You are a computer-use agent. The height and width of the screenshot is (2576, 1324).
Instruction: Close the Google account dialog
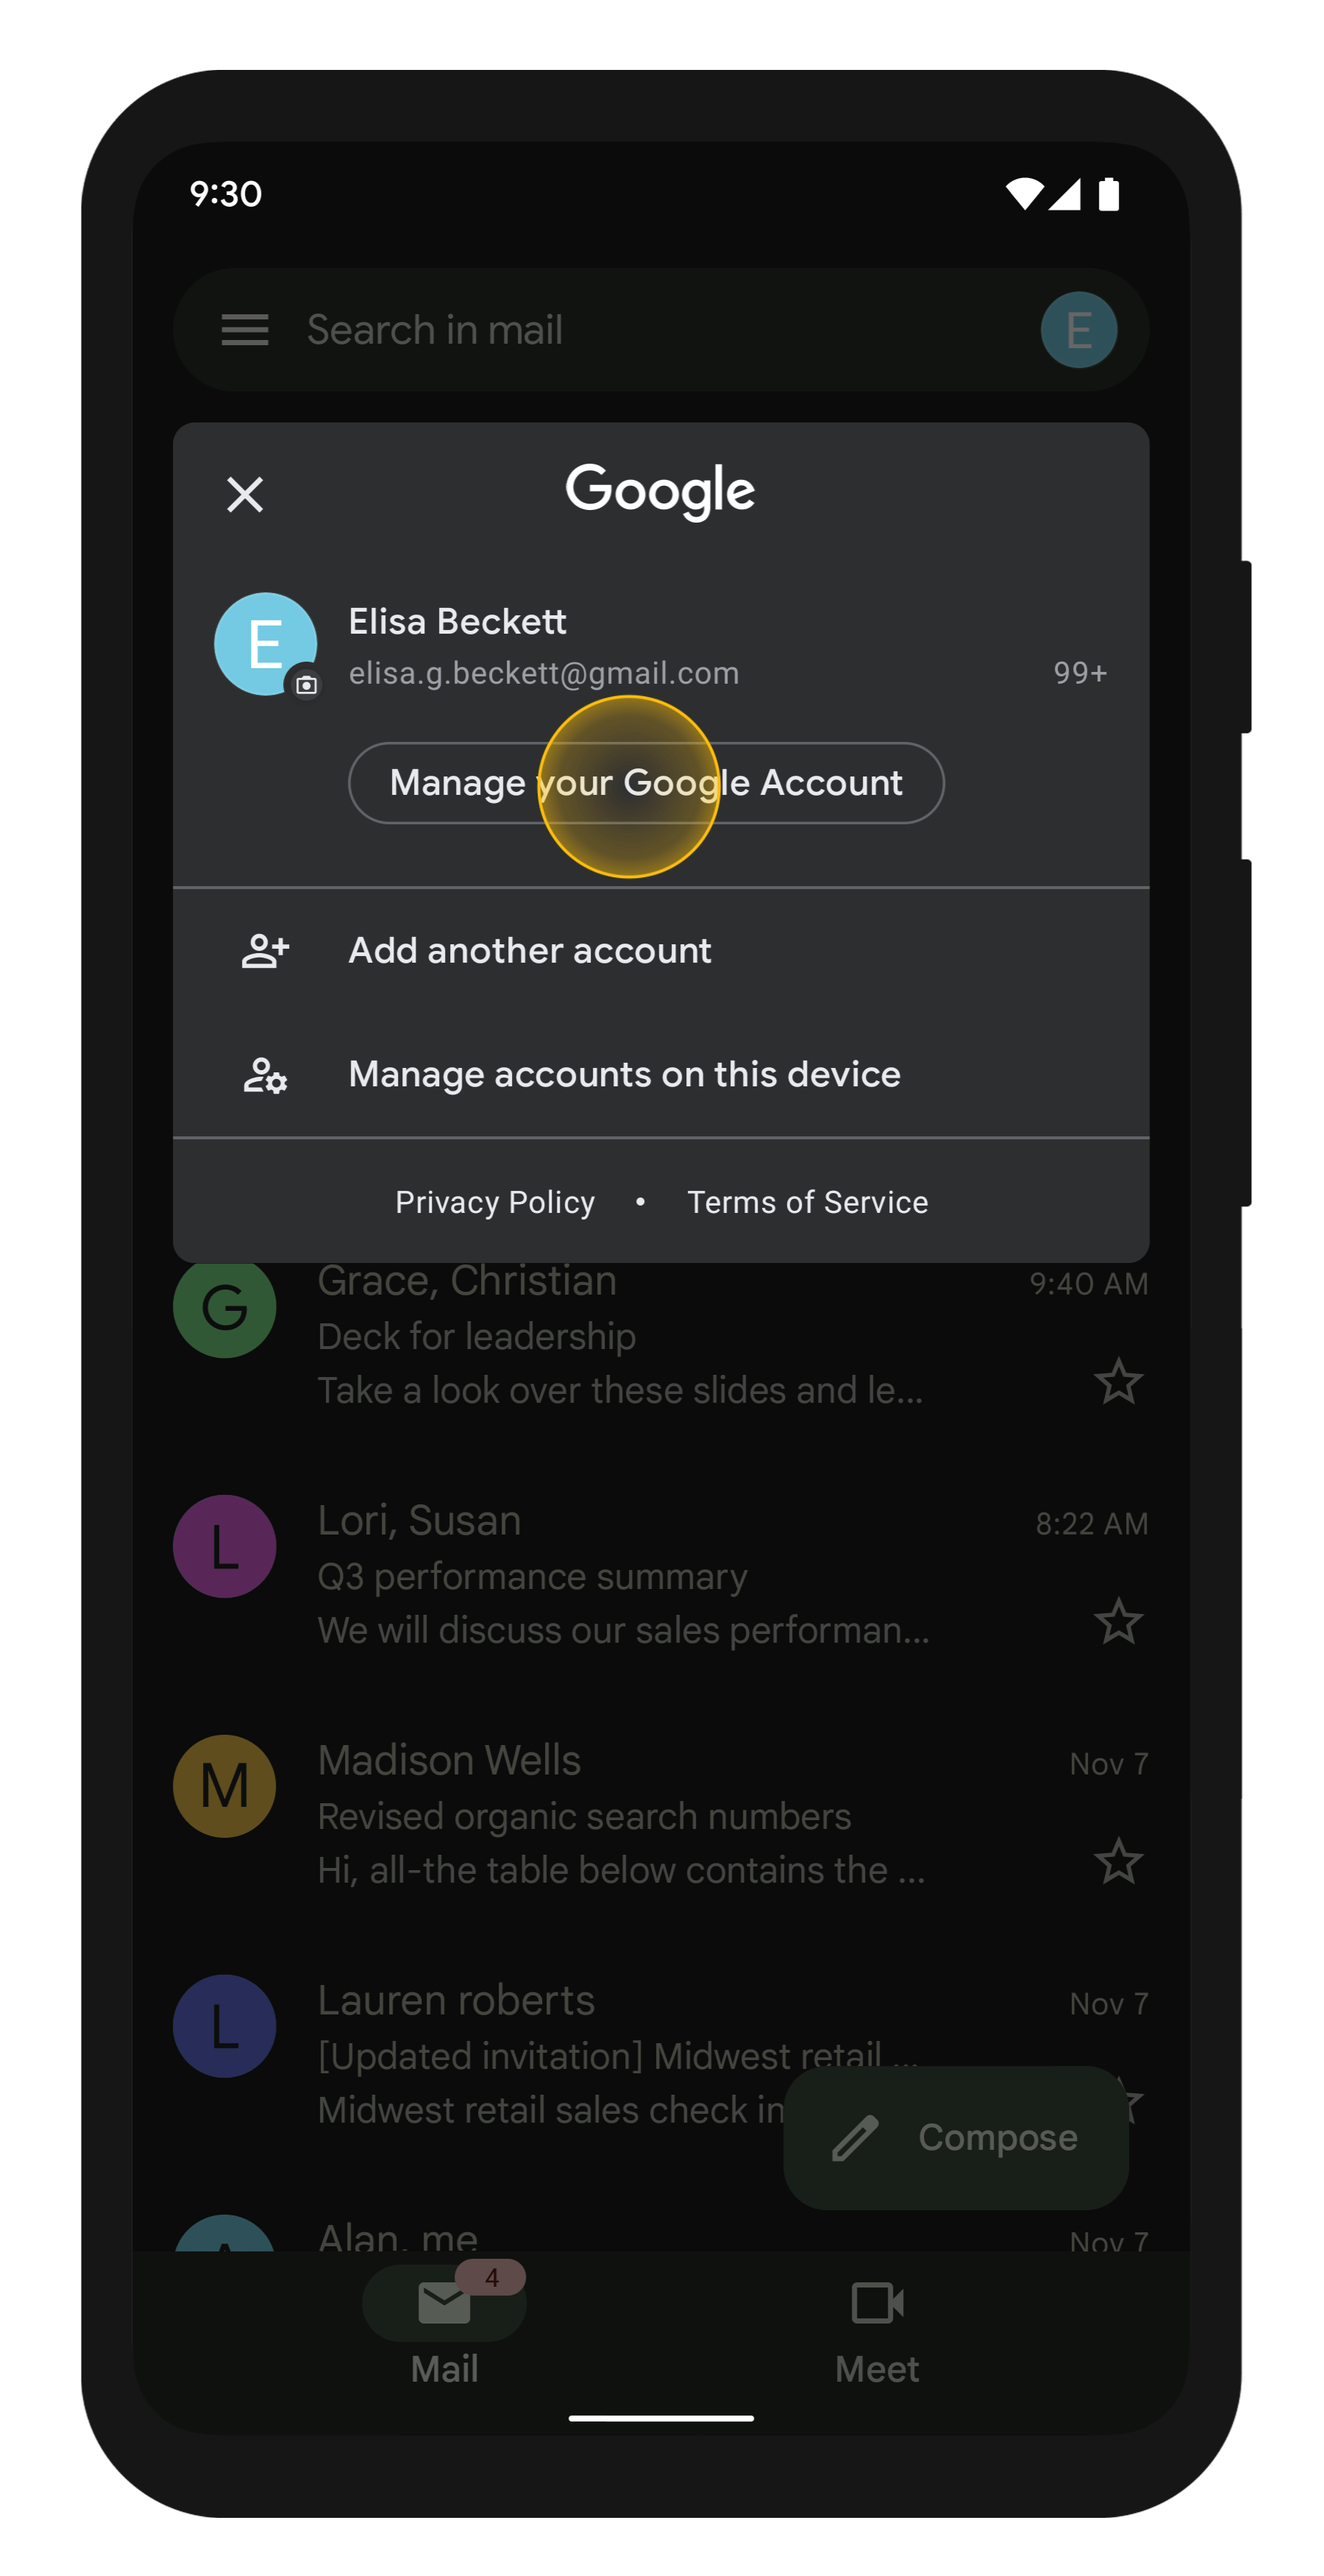(x=245, y=494)
